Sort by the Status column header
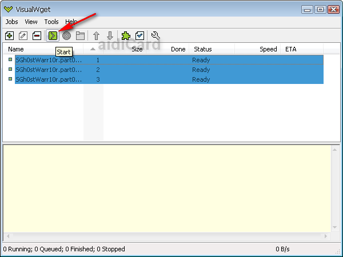Image resolution: width=343 pixels, height=257 pixels. (x=212, y=49)
